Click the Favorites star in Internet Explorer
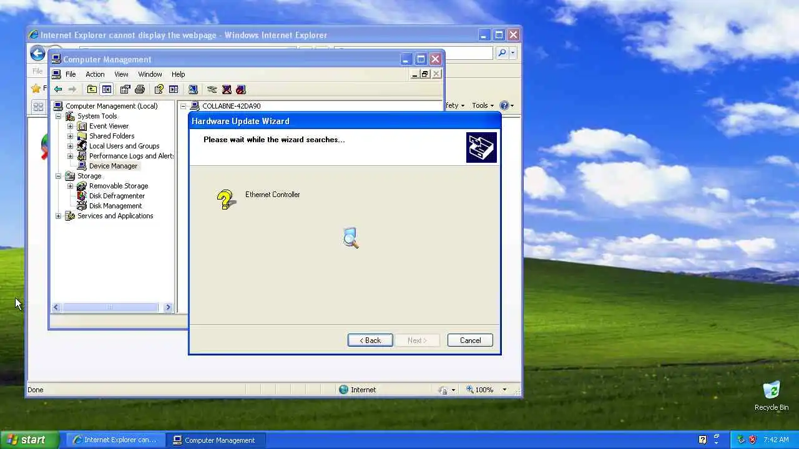 [x=36, y=89]
